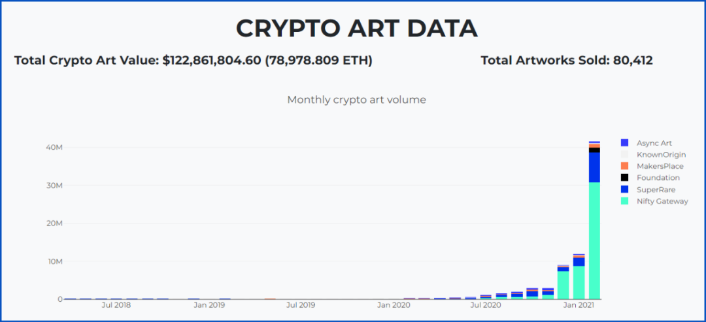Image resolution: width=706 pixels, height=322 pixels.
Task: Hide the KnownOrigin series via its label
Action: [x=660, y=154]
